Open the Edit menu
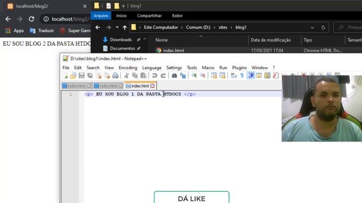 click(x=78, y=68)
